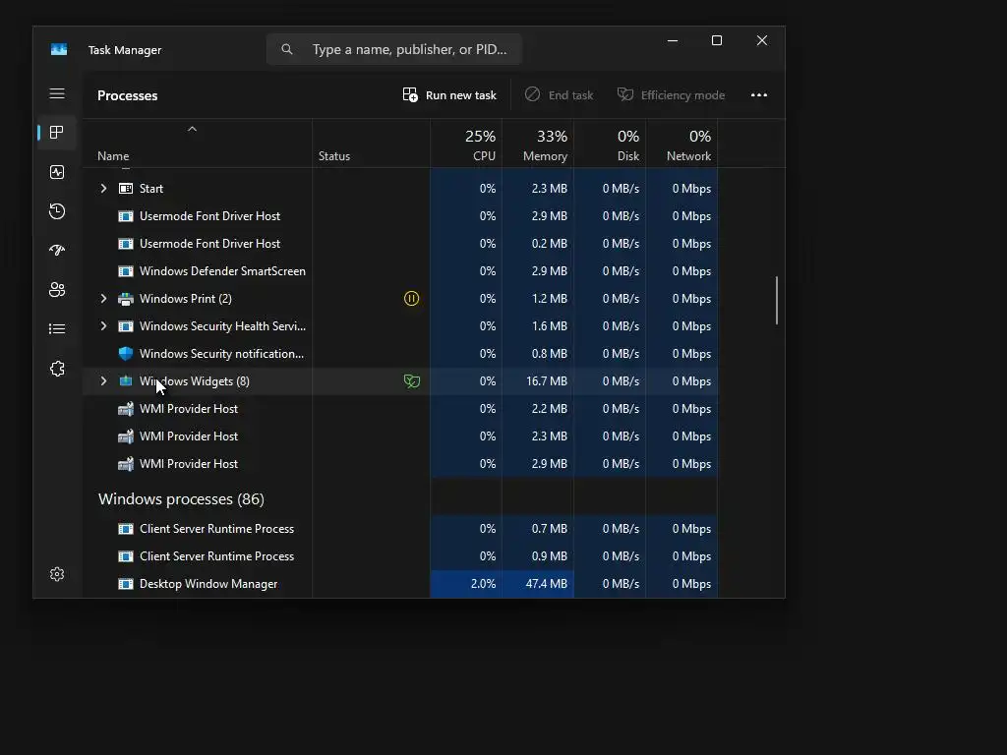Sort by the Memory column header
The height and width of the screenshot is (755, 1007).
pyautogui.click(x=538, y=144)
